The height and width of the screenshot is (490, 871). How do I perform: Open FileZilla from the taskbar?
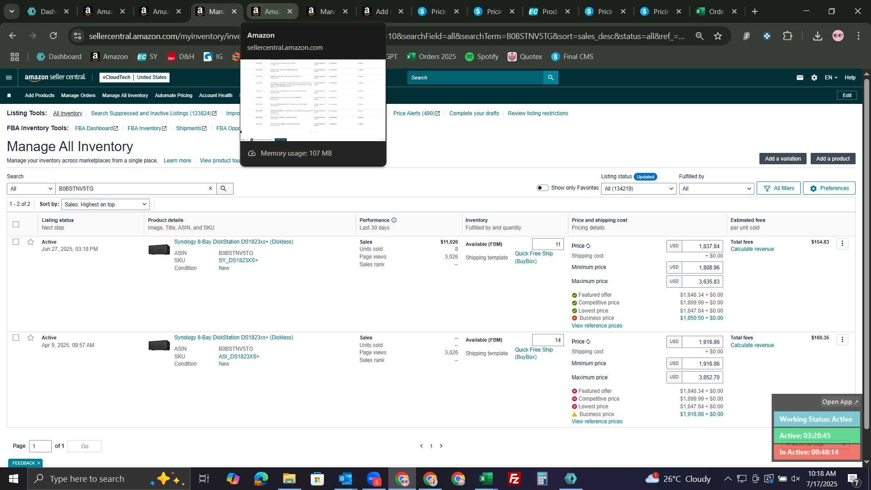pyautogui.click(x=514, y=479)
